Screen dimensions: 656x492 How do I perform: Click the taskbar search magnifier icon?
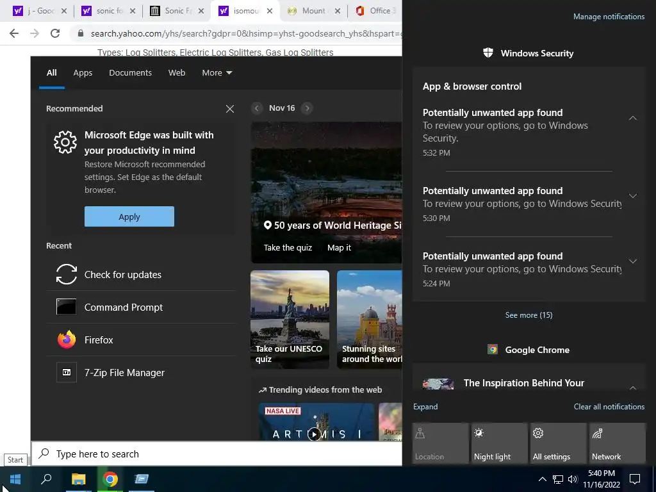(x=46, y=479)
